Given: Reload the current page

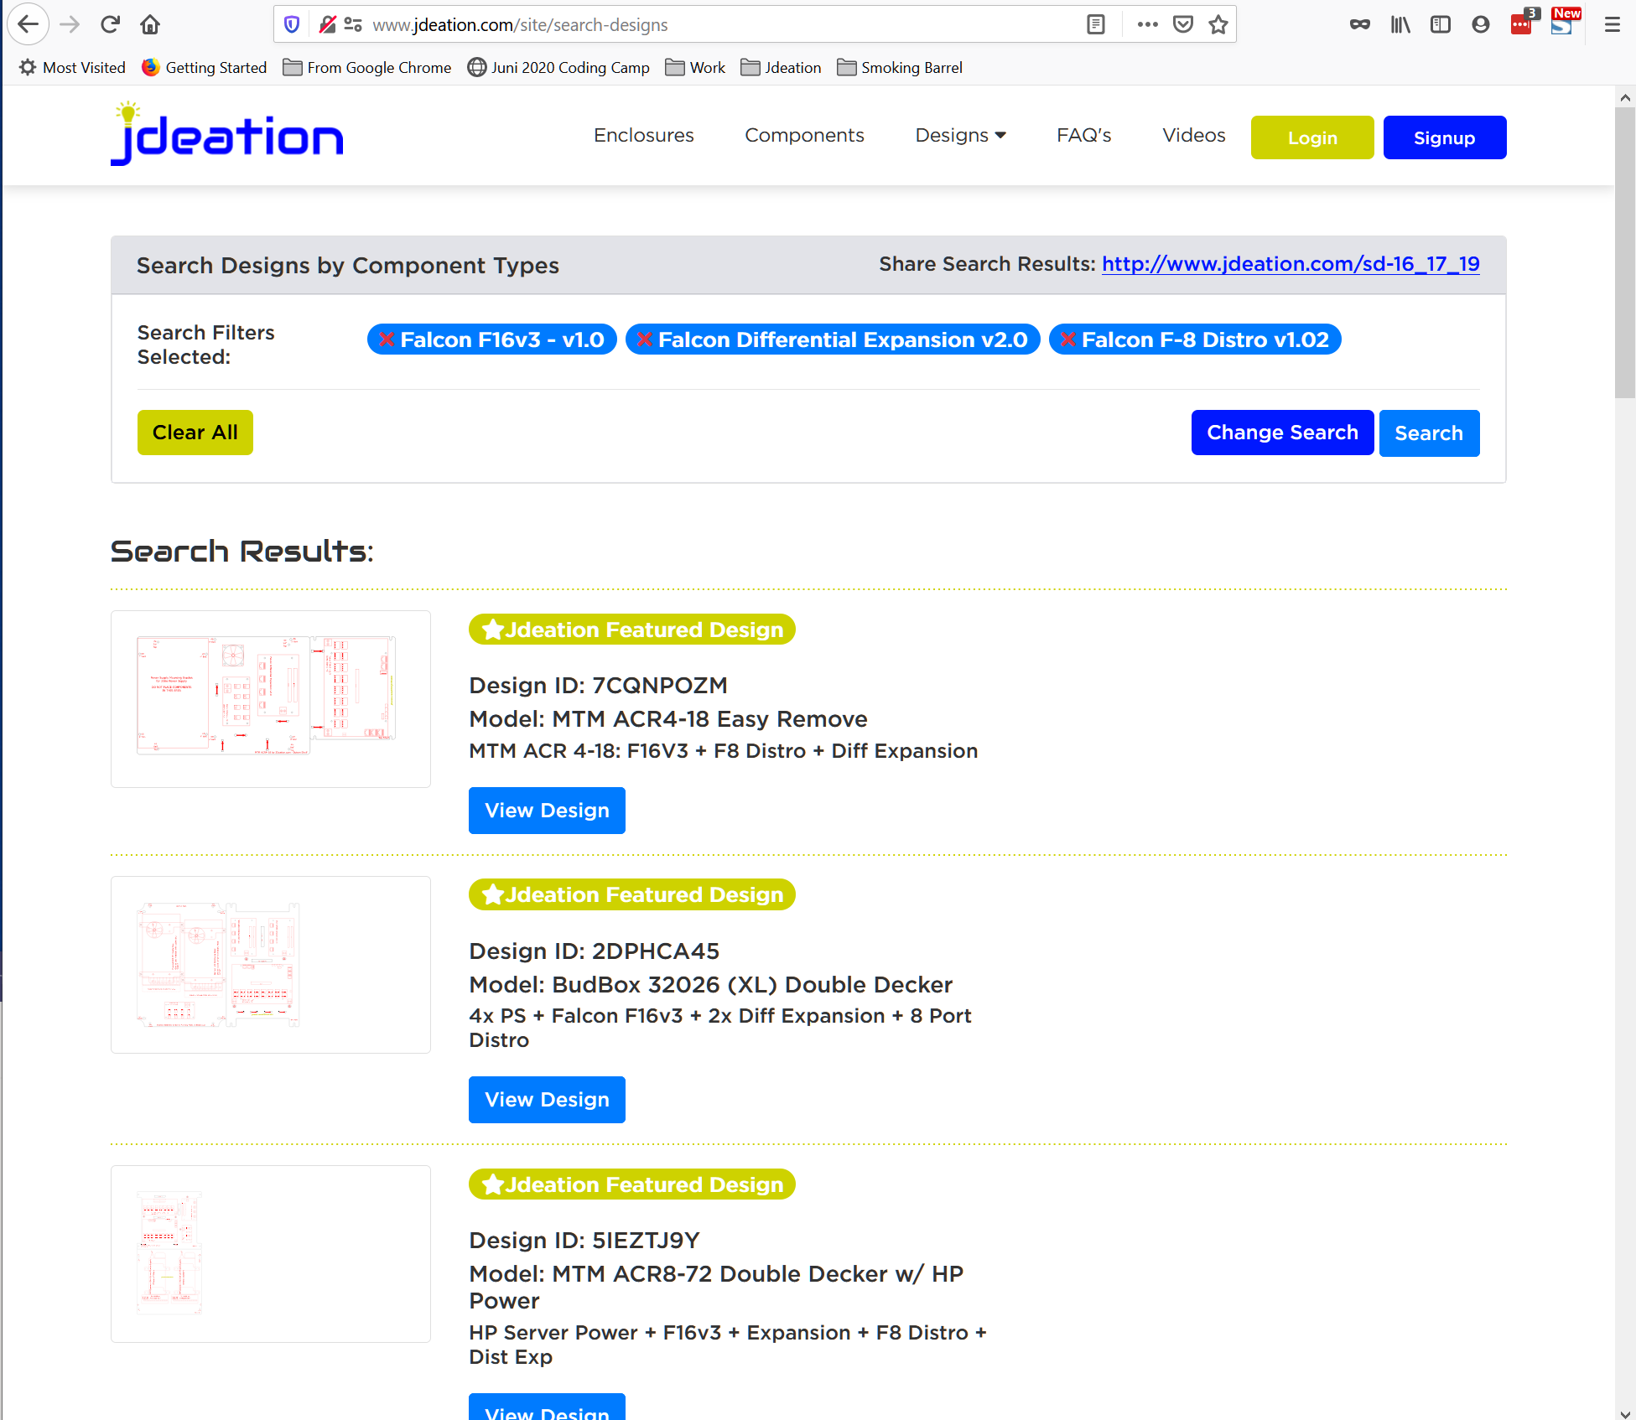Looking at the screenshot, I should [x=110, y=24].
